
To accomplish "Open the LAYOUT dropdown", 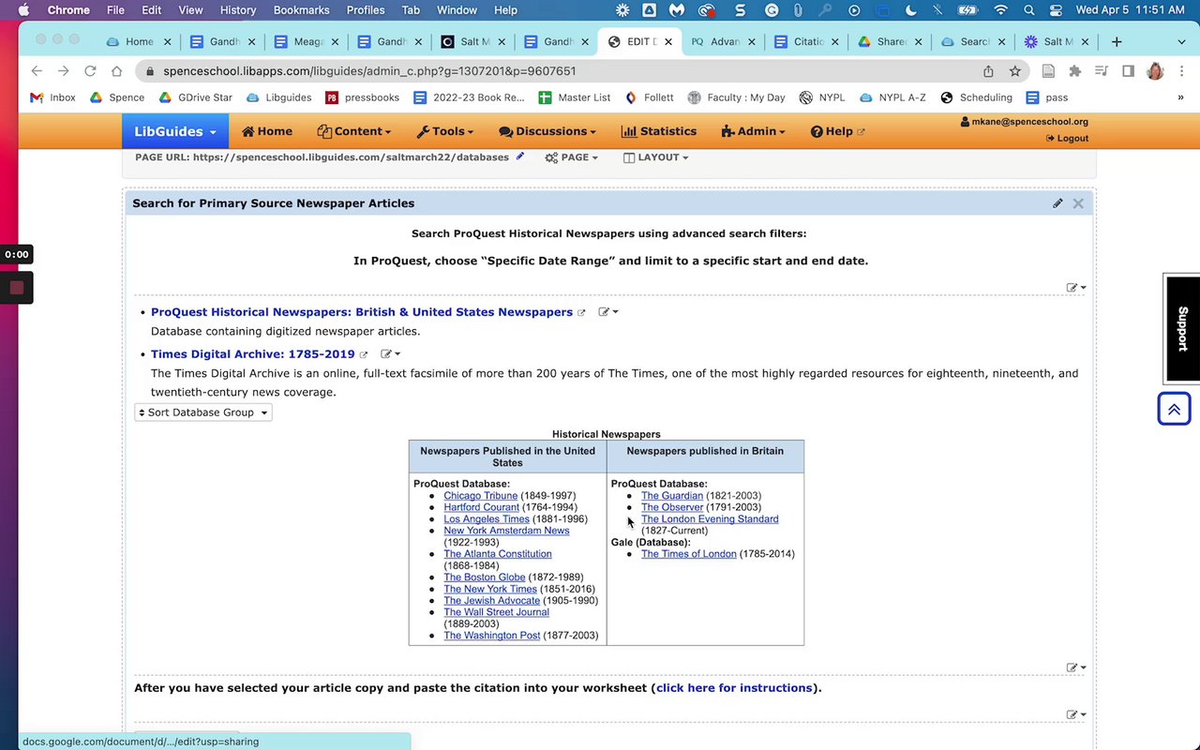I will [x=655, y=157].
